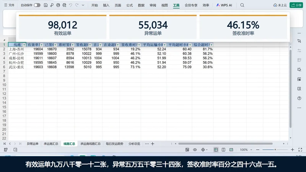Click the zoom in plus icon
306x172 pixels.
tap(292, 150)
